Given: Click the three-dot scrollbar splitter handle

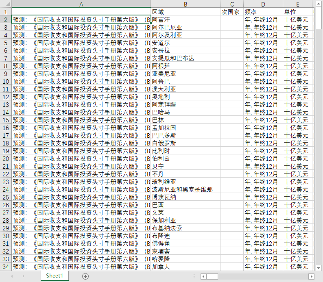Looking at the screenshot, I should (194, 276).
